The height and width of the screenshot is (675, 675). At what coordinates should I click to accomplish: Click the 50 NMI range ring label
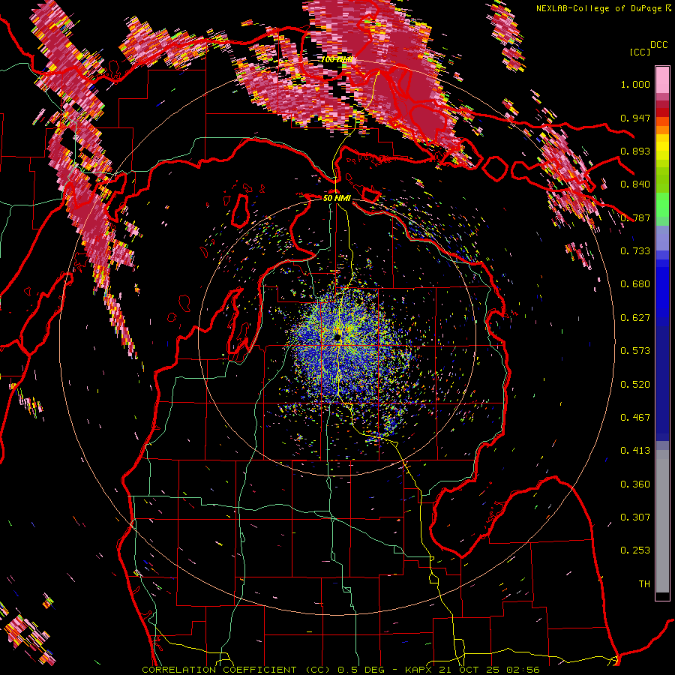pos(337,198)
